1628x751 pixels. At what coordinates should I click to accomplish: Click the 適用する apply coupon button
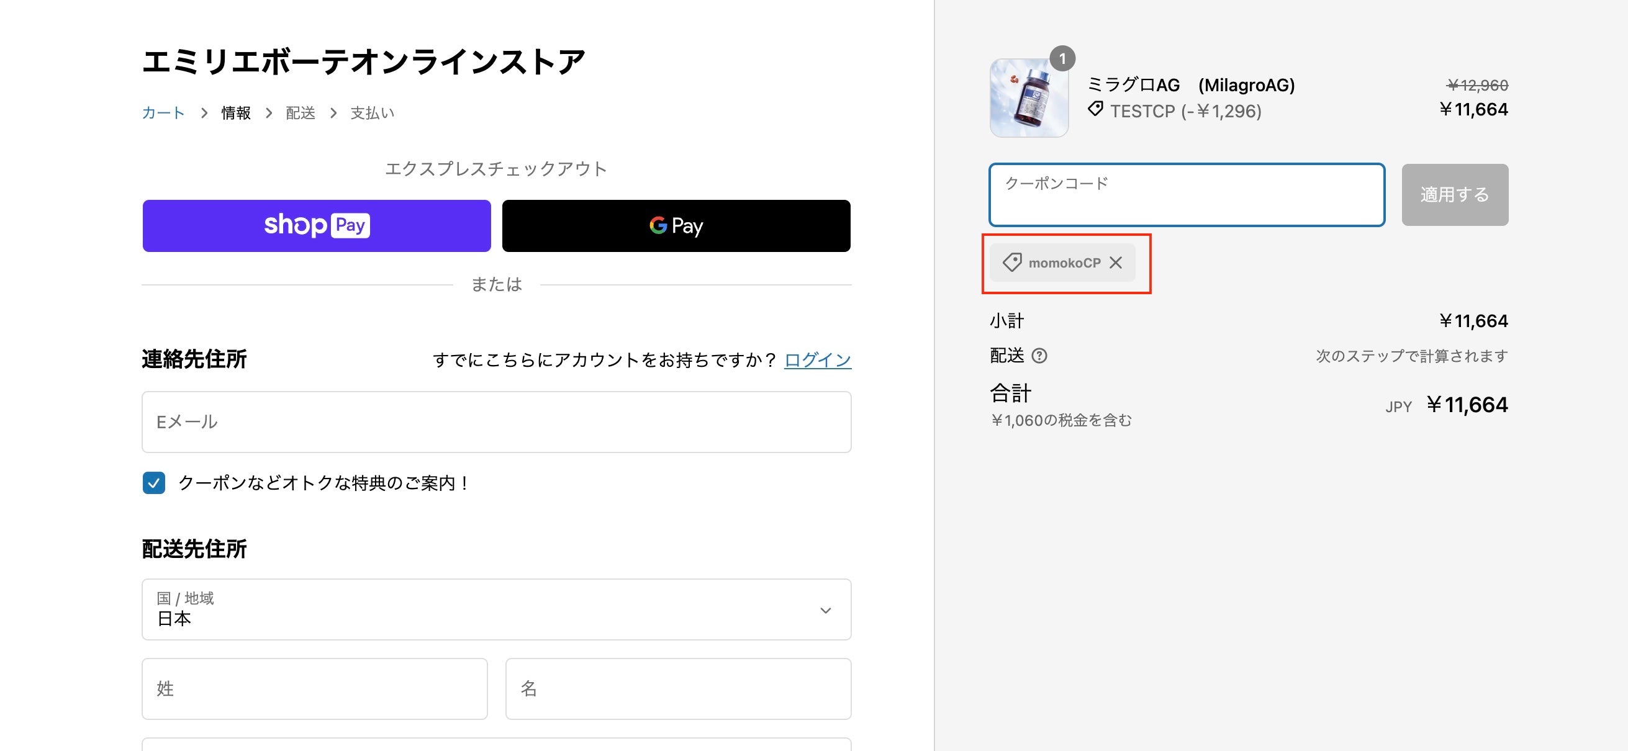(1455, 195)
